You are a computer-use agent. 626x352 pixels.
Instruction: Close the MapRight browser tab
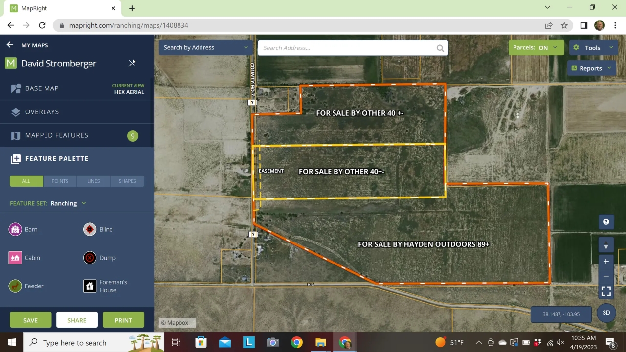pos(113,8)
